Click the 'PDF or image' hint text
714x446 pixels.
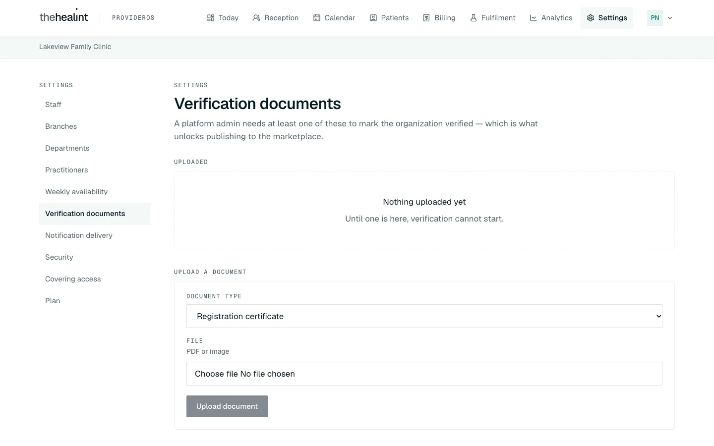click(x=208, y=351)
